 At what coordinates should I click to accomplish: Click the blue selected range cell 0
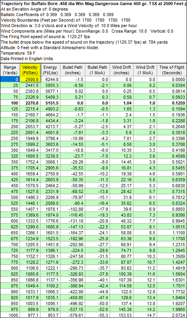10,79
